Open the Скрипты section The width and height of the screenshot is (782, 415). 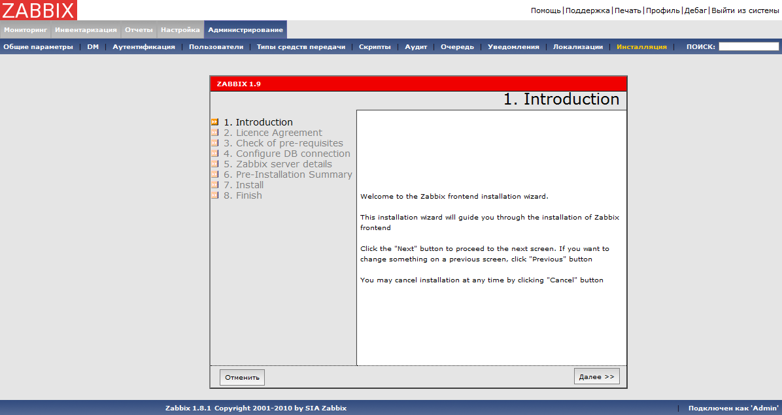[375, 47]
